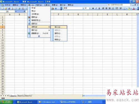Open the 窗口 menu
The height and width of the screenshot is (104, 139).
[x=63, y=5]
